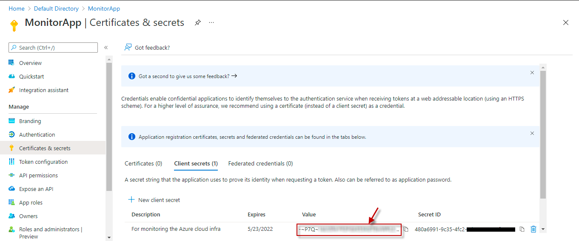Click Certificates & secrets key icon in sidebar
The width and height of the screenshot is (579, 241).
pos(11,148)
